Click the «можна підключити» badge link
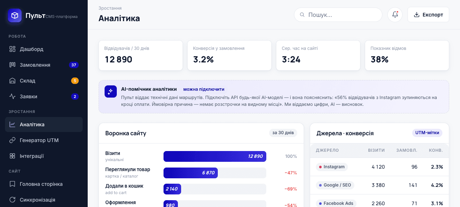This screenshot has height=207, width=460. coord(204,89)
